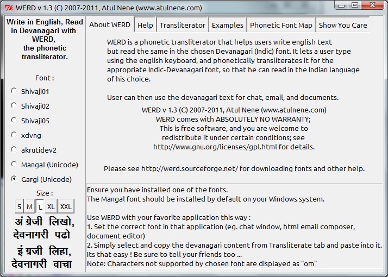Set text size to M
Image resolution: width=388 pixels, height=277 pixels.
pos(29,206)
